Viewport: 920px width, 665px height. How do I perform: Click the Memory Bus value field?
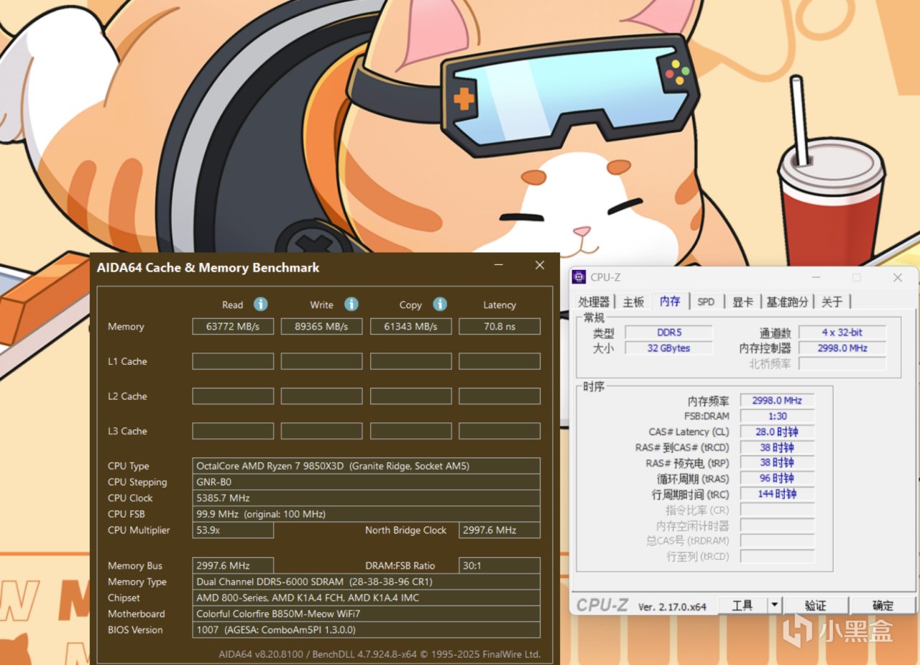(233, 565)
